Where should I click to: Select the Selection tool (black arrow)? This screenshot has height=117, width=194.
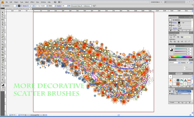[x=3, y=12]
